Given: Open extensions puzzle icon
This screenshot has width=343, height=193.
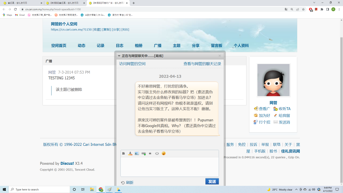Looking at the screenshot, I should pyautogui.click(x=322, y=9).
